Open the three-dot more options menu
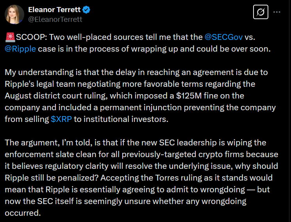Viewport: 291px width, 222px height. click(x=277, y=12)
